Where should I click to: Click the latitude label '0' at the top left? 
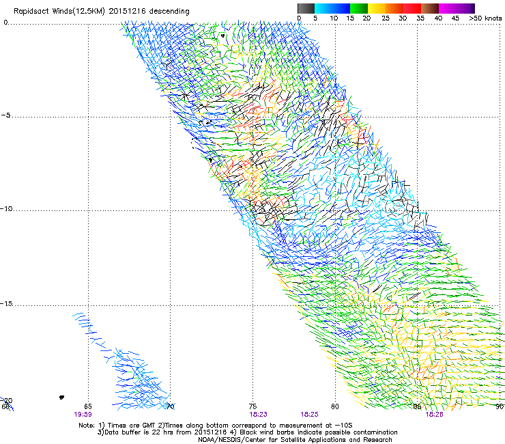[x=5, y=23]
